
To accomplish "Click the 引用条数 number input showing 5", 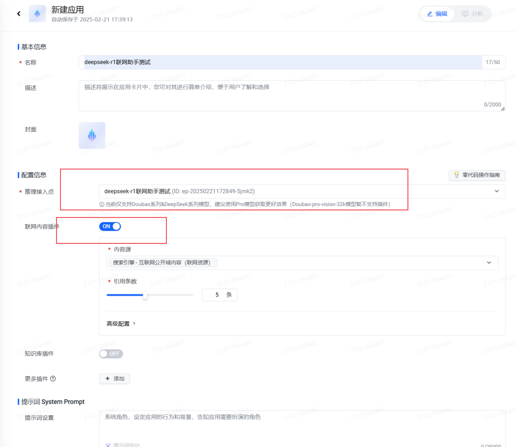I will 219,295.
